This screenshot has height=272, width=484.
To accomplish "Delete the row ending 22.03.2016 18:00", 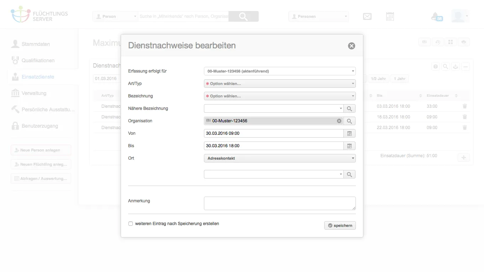I will pos(464,128).
